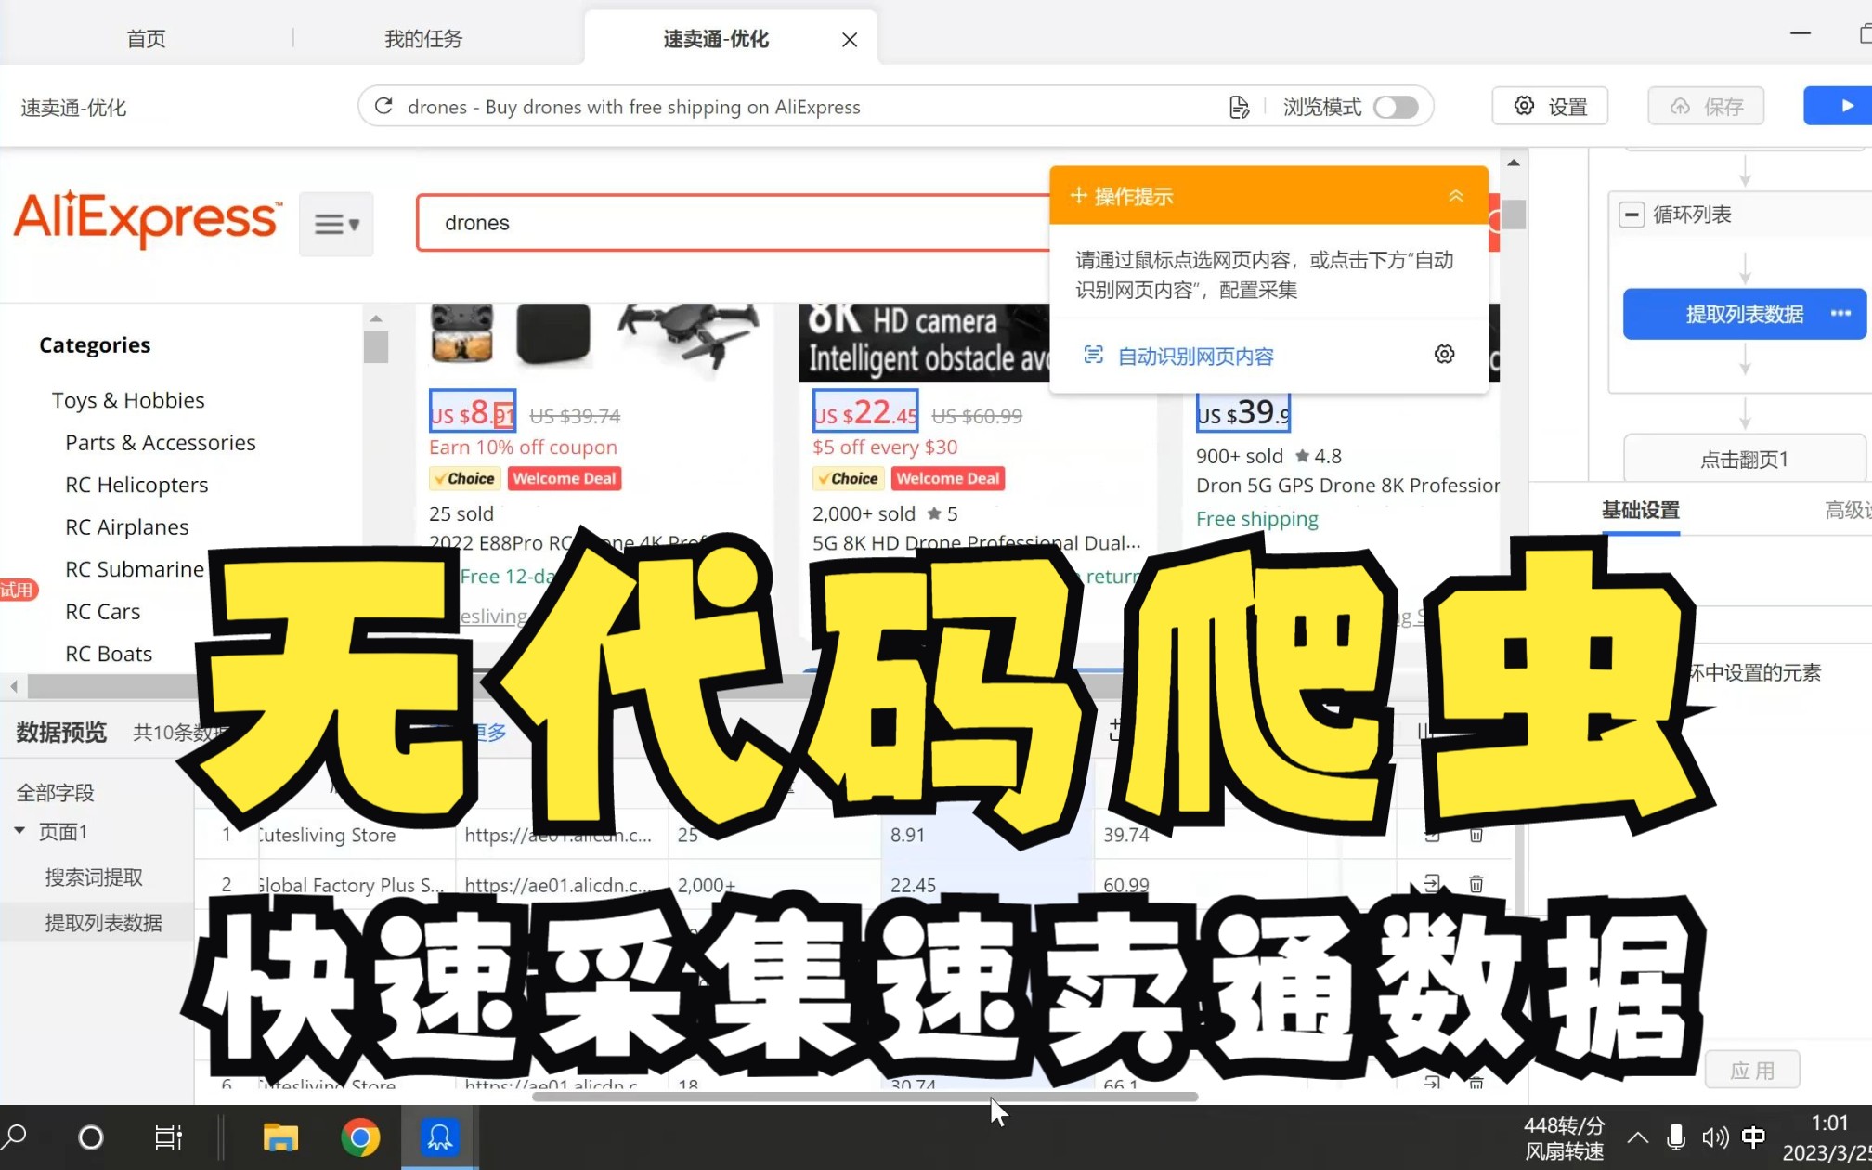The image size is (1872, 1170).
Task: Toggle the 浏览模式 browse mode switch
Action: (1396, 107)
